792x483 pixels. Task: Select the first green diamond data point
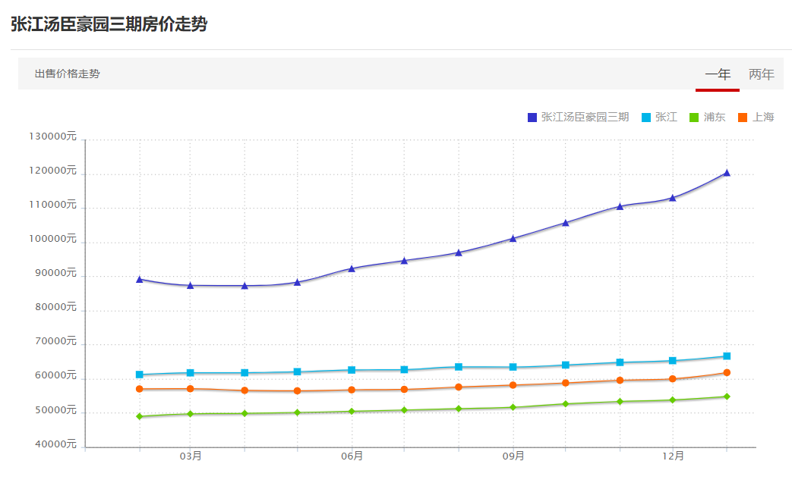(x=140, y=416)
